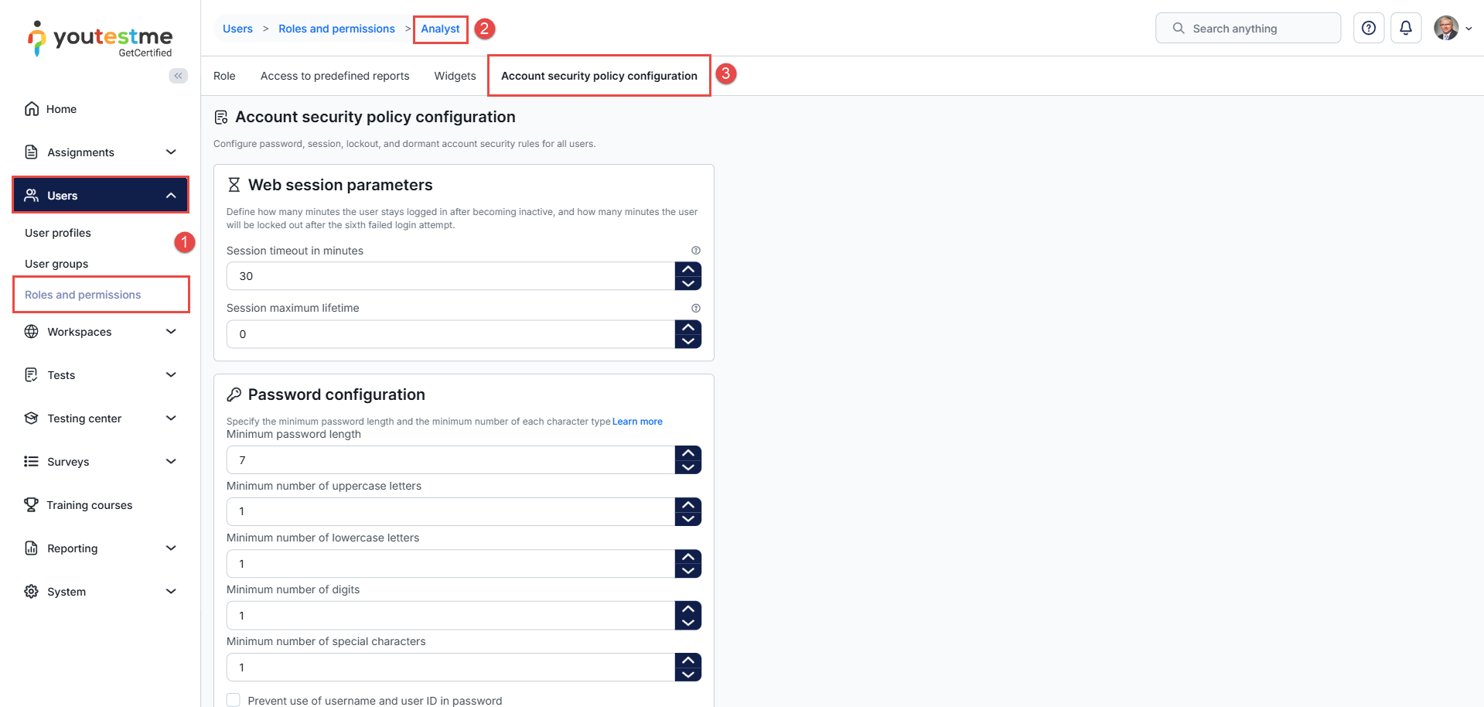Collapse the Users menu chevron
Image resolution: width=1484 pixels, height=707 pixels.
point(171,196)
